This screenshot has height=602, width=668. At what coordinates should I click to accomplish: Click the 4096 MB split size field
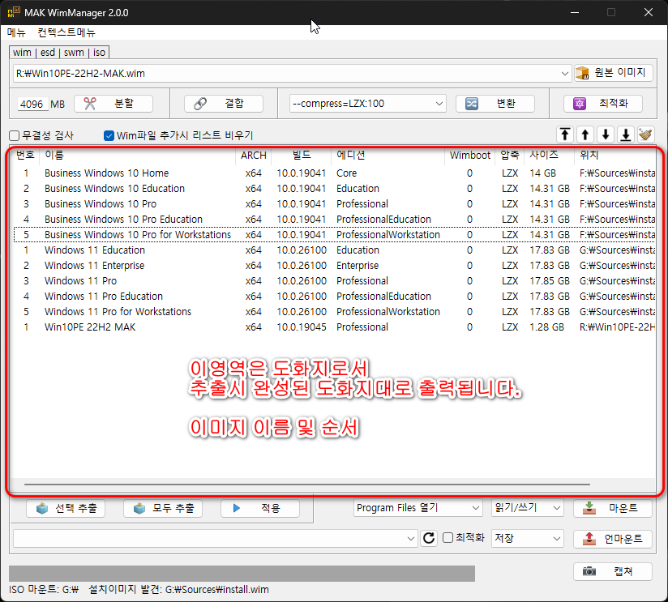point(32,105)
